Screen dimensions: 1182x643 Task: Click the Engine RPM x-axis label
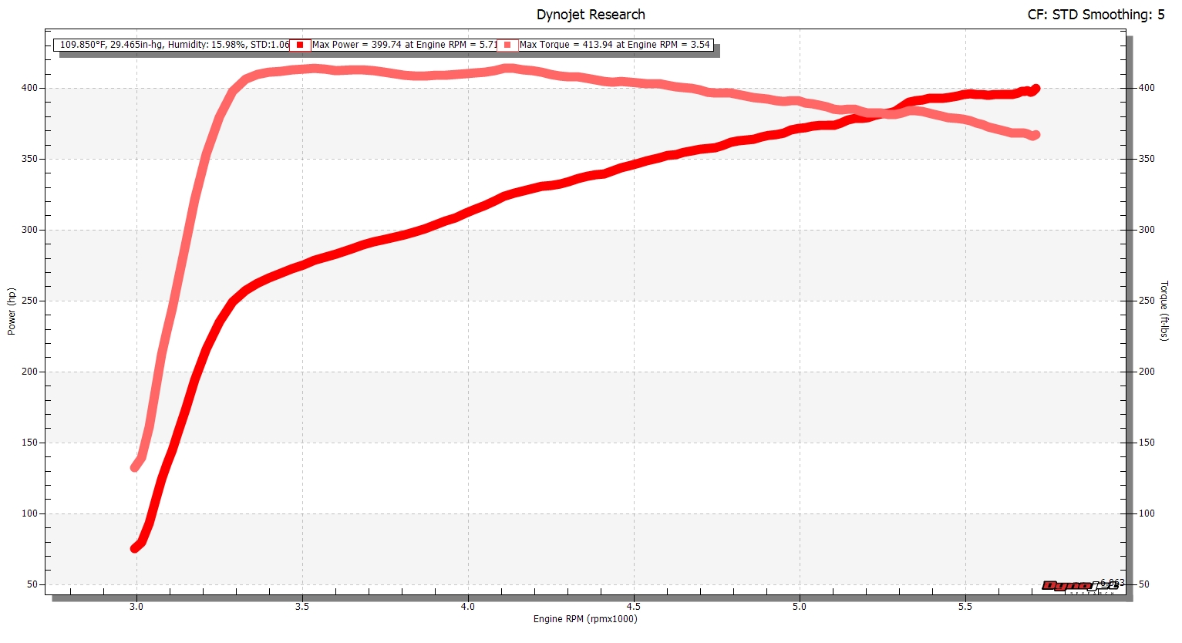[x=585, y=619]
